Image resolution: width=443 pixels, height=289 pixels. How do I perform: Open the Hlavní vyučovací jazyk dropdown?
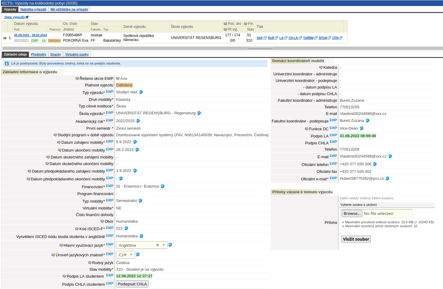[x=163, y=245]
